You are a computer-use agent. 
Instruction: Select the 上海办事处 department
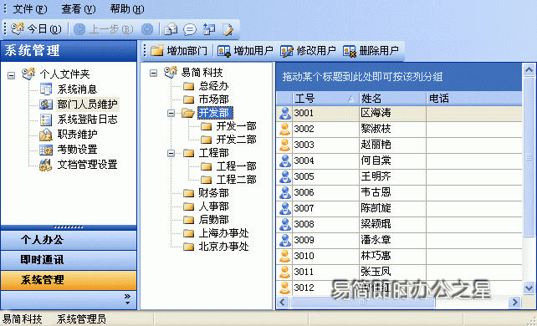coord(224,233)
